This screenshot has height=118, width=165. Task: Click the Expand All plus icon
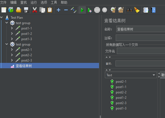(59, 10)
